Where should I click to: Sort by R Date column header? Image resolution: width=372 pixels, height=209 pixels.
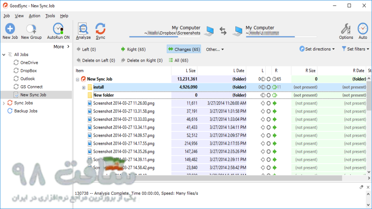click(x=358, y=71)
